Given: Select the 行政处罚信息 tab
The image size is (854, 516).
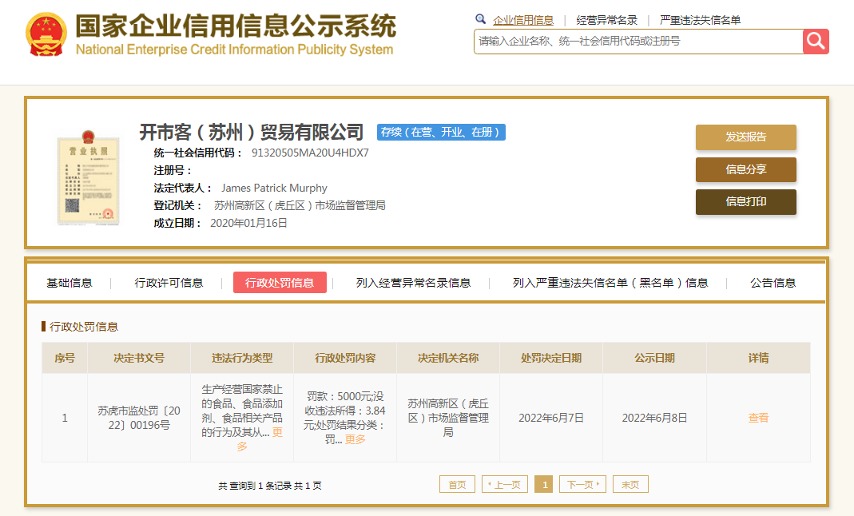Looking at the screenshot, I should 280,283.
